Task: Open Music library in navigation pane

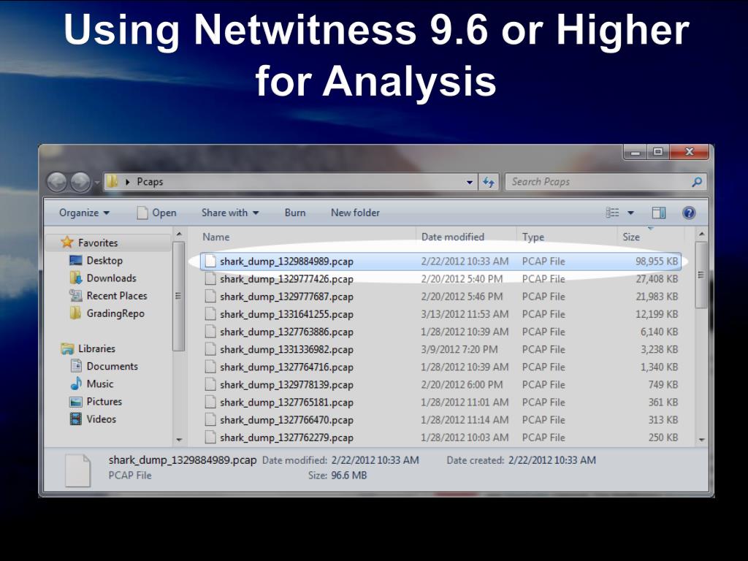Action: 99,384
